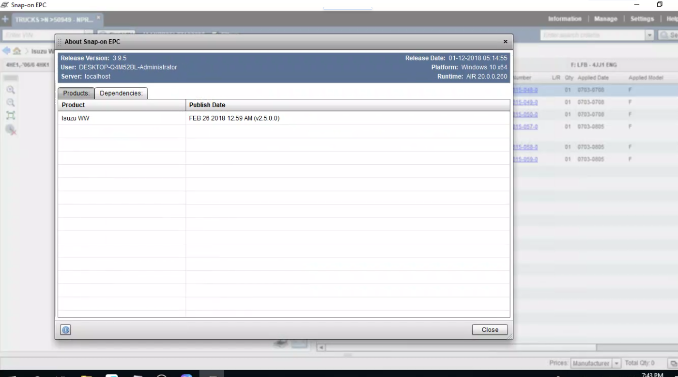Open part number link ending 057-0

click(525, 126)
